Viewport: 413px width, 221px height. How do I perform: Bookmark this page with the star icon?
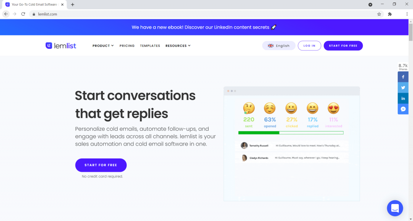click(x=379, y=14)
